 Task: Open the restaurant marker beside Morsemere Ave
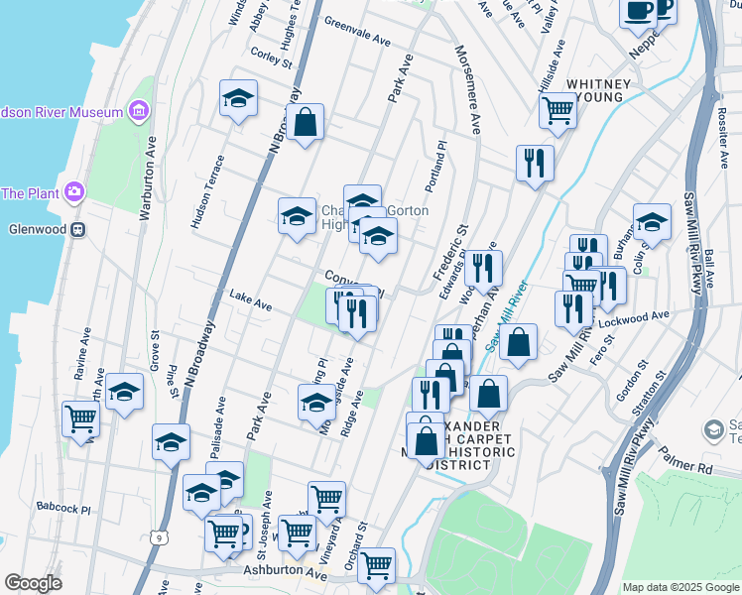535,163
